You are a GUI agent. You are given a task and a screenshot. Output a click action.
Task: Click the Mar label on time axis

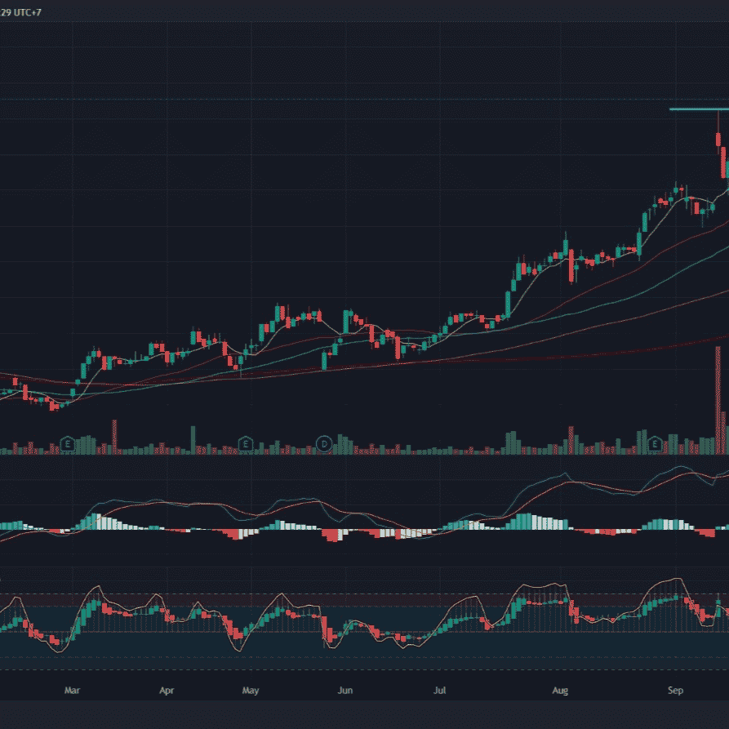[x=72, y=691]
